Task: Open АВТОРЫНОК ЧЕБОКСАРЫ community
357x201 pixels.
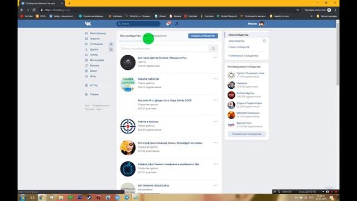Action: pyautogui.click(x=153, y=185)
